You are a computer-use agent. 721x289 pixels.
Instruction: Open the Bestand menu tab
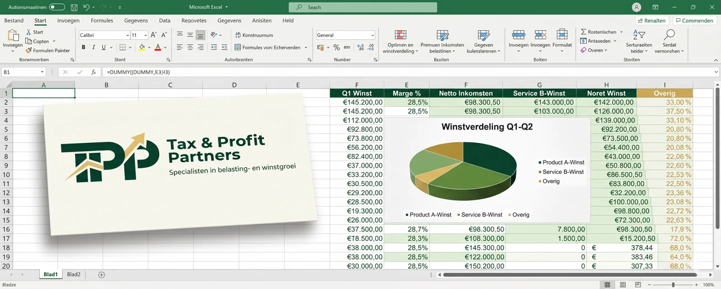[14, 20]
